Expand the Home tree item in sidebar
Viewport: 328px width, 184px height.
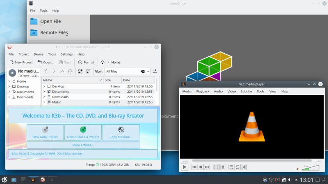click(9, 81)
